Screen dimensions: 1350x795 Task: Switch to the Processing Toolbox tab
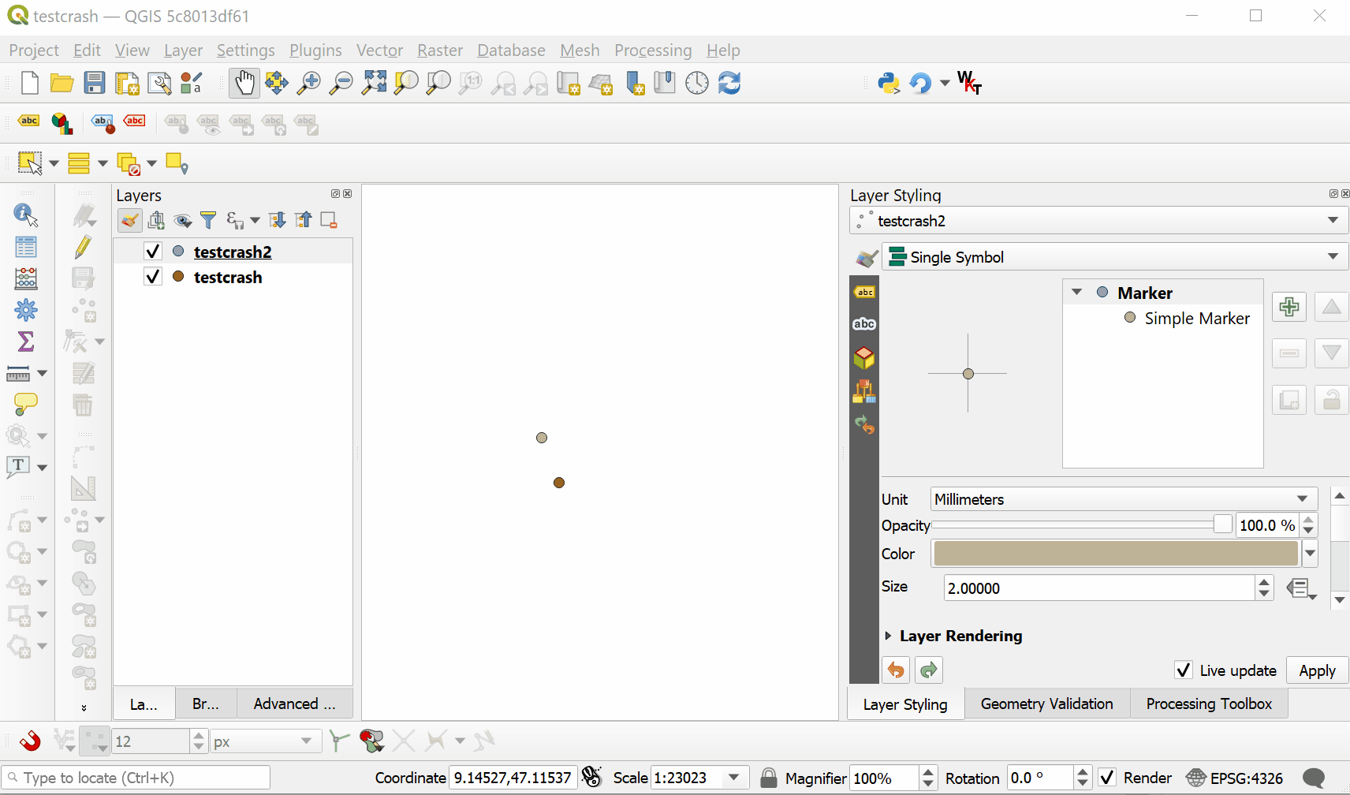1209,704
